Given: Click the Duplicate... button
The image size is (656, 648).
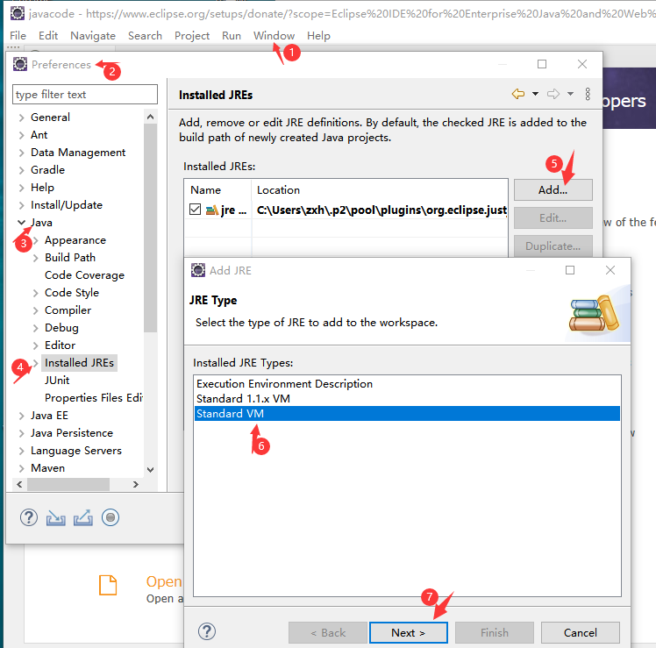Looking at the screenshot, I should (x=553, y=246).
